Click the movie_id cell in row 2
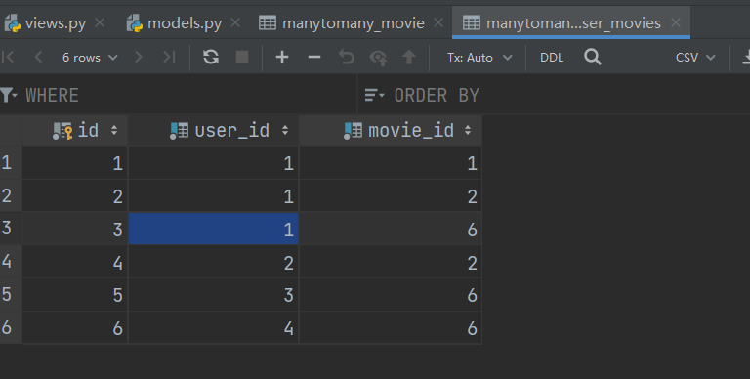The width and height of the screenshot is (750, 379). [x=391, y=195]
